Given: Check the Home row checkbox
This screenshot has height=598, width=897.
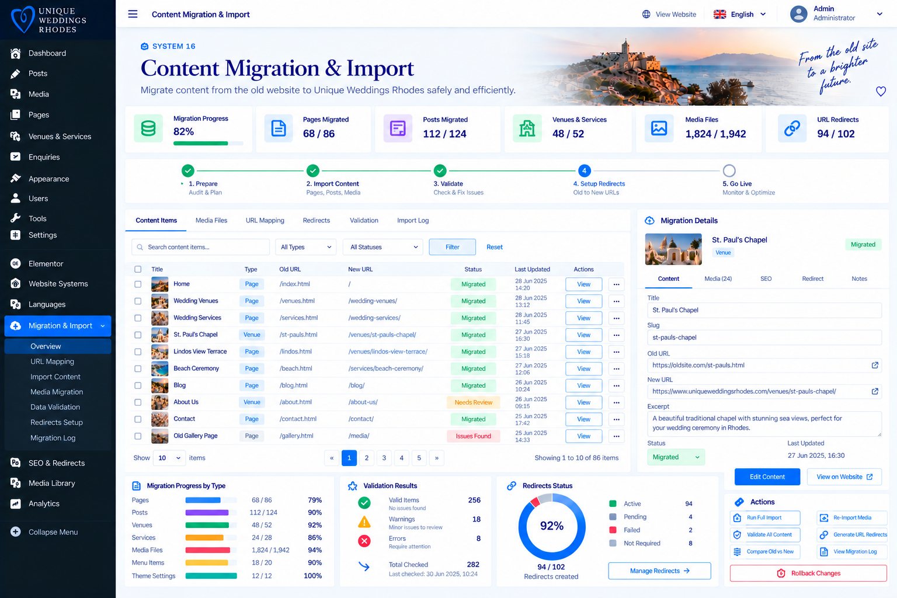Looking at the screenshot, I should coord(138,284).
